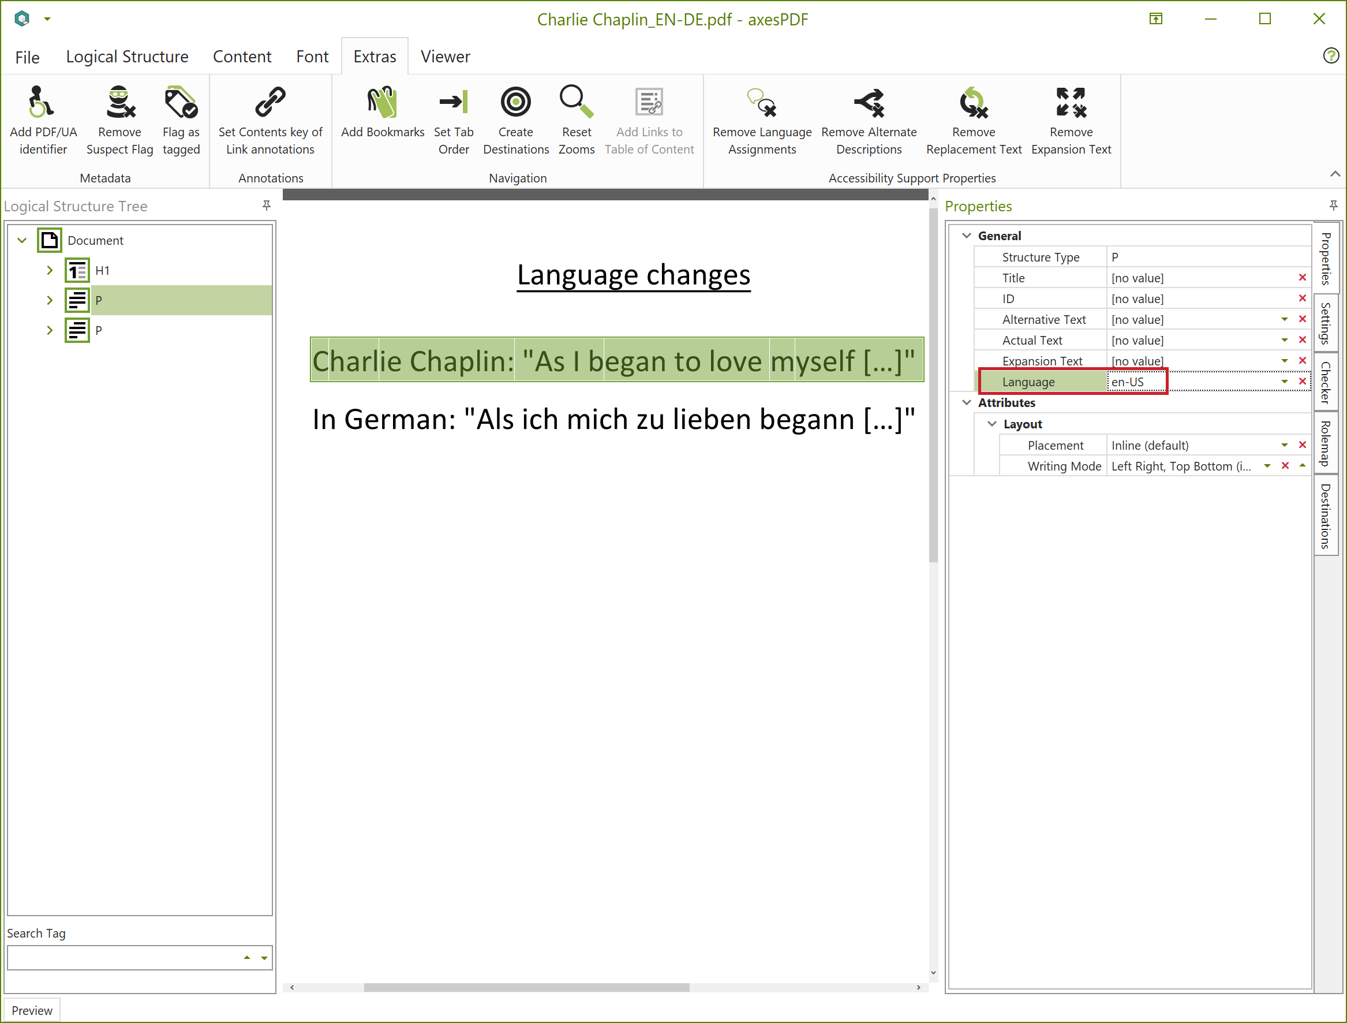Screen dimensions: 1347x1023
Task: Click Flag as tagged icon
Action: (x=181, y=102)
